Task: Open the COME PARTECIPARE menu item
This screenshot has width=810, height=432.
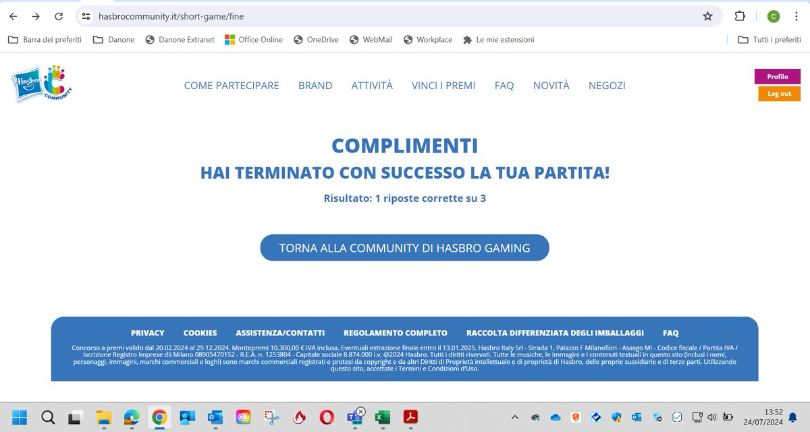Action: (232, 86)
